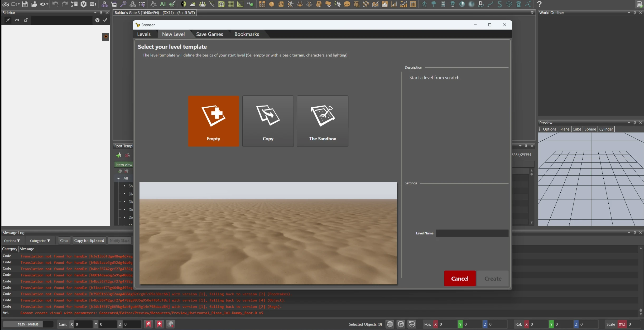Collapse the All tree node
644x330 pixels.
(x=118, y=178)
